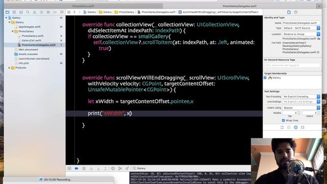The image size is (327, 184).
Task: Open the Test navigator icon
Action: tap(41, 12)
